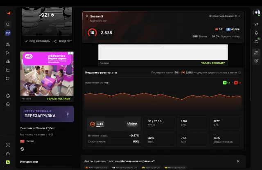Click the 0.77 K/R stat tile
Image resolution: width=262 pixels, height=170 pixels.
pos(226,123)
